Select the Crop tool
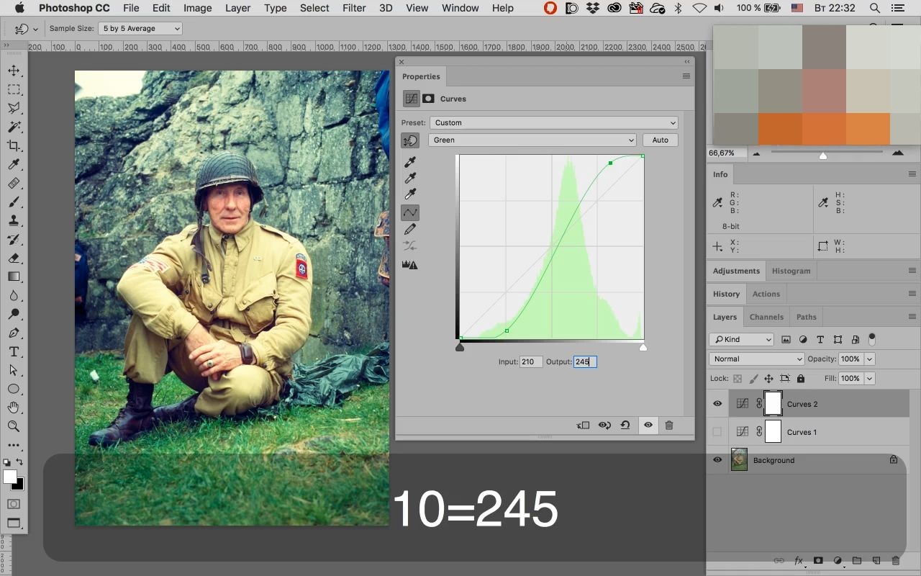 click(14, 145)
